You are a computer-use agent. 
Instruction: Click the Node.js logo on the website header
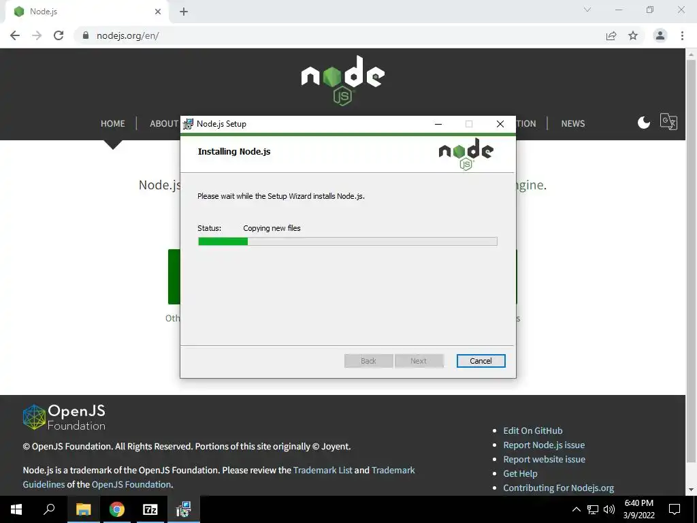click(x=343, y=80)
